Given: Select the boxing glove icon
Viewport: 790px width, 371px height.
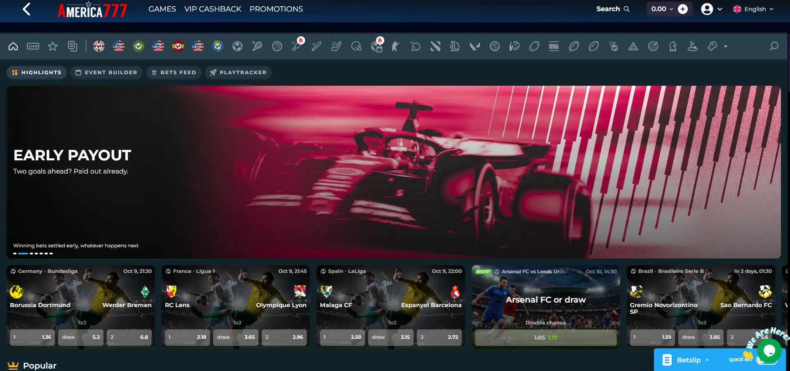Looking at the screenshot, I should click(x=712, y=46).
